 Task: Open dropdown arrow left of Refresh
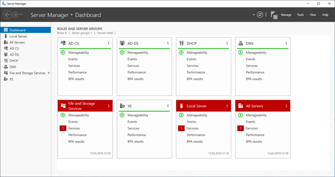[x=254, y=15]
